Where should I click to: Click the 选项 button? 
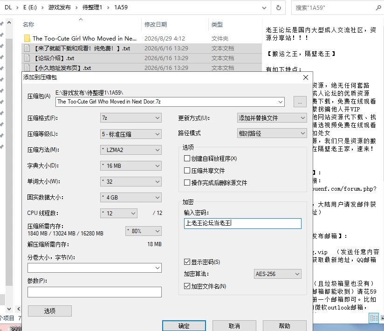[x=50, y=311]
